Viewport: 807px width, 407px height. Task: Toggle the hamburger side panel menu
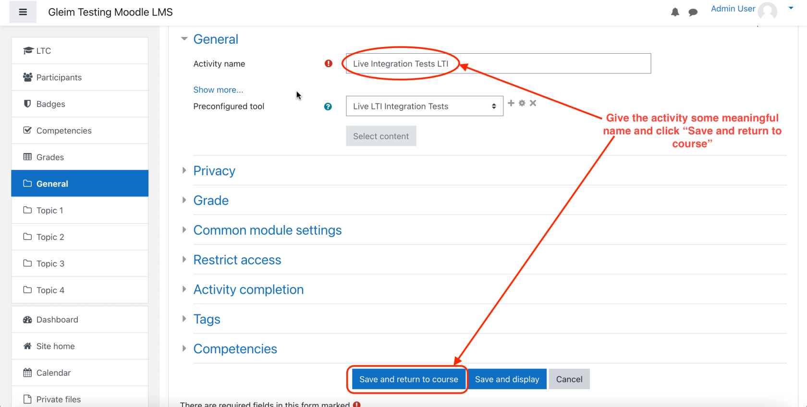coord(23,12)
